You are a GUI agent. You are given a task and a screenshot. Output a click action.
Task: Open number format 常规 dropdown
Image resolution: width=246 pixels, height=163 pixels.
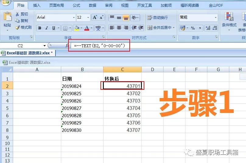pos(216,17)
